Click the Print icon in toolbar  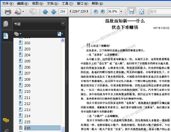pos(8,11)
